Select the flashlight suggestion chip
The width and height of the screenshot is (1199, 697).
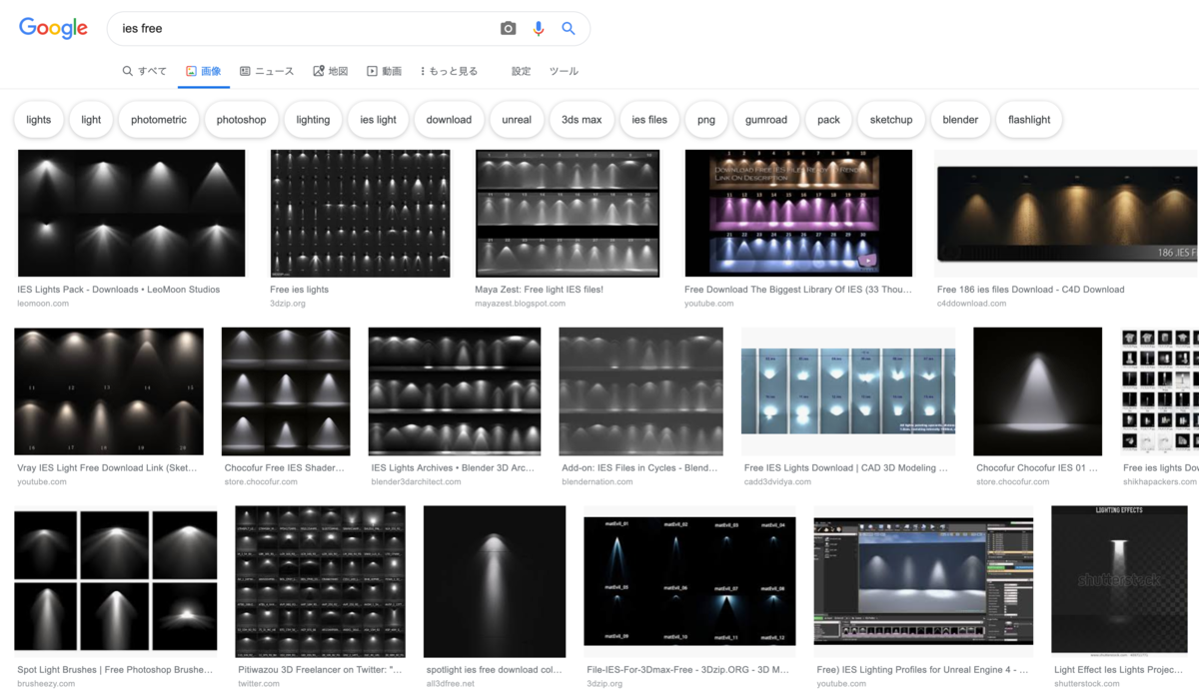pyautogui.click(x=1028, y=119)
